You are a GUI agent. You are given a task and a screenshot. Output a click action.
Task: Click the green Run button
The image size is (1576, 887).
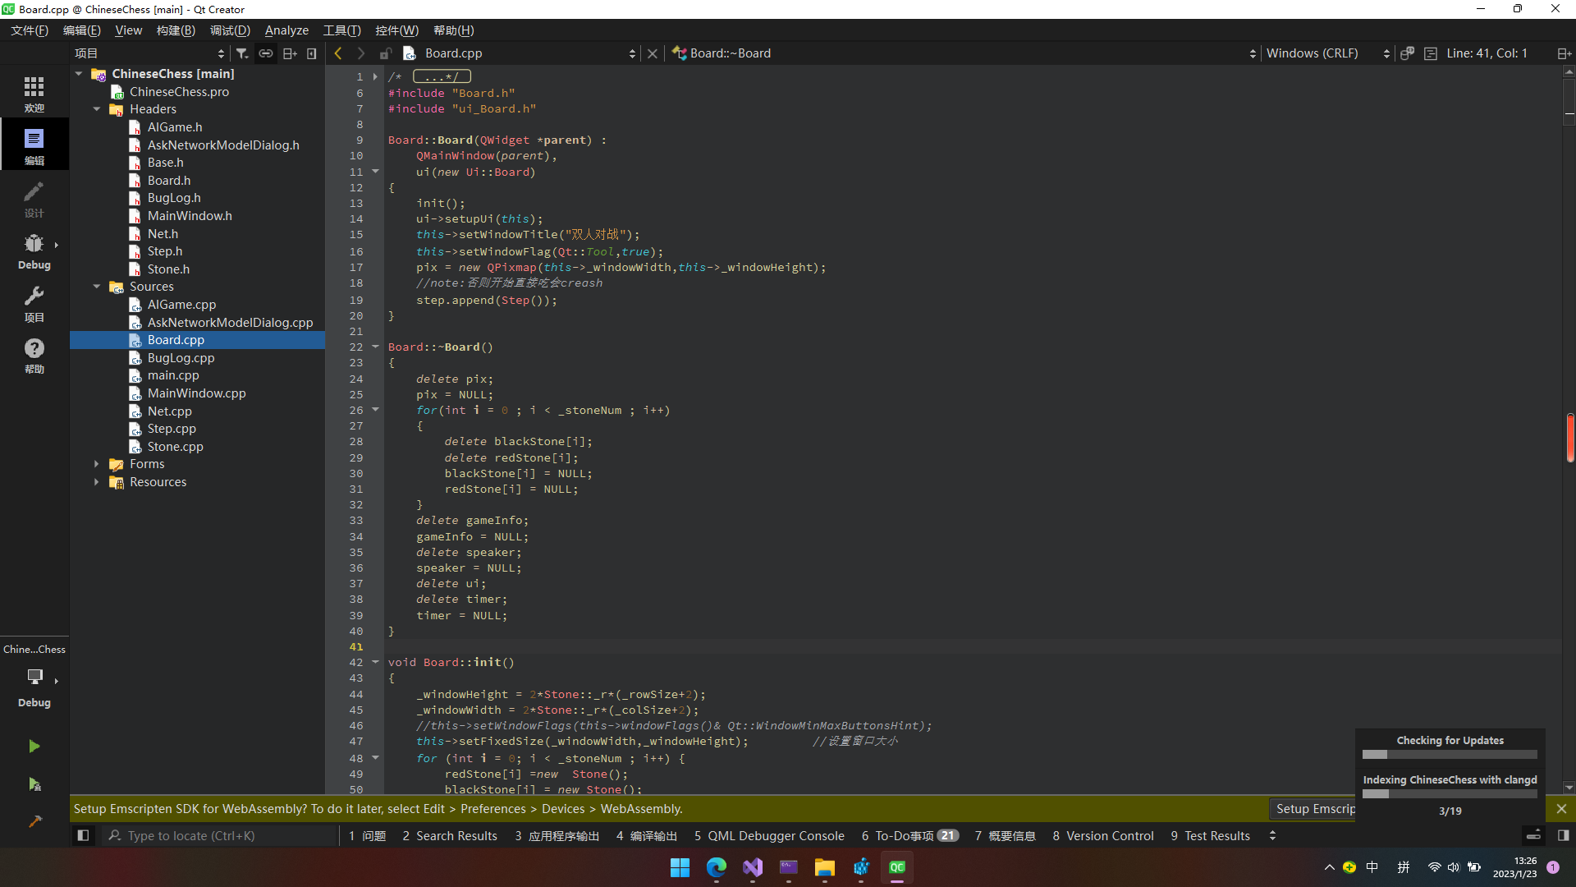[x=34, y=746]
